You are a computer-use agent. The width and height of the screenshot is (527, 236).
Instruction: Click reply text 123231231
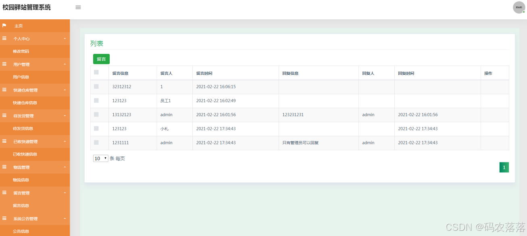click(x=293, y=115)
